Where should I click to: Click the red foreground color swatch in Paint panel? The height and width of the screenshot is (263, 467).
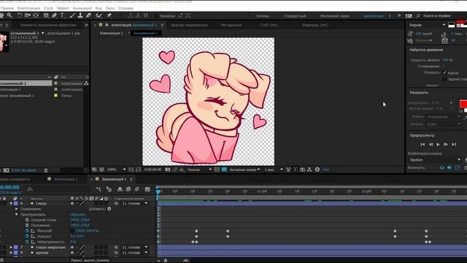pos(463,104)
